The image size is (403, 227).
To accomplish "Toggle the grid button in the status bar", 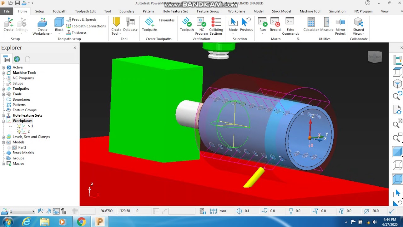I will [x=75, y=211].
